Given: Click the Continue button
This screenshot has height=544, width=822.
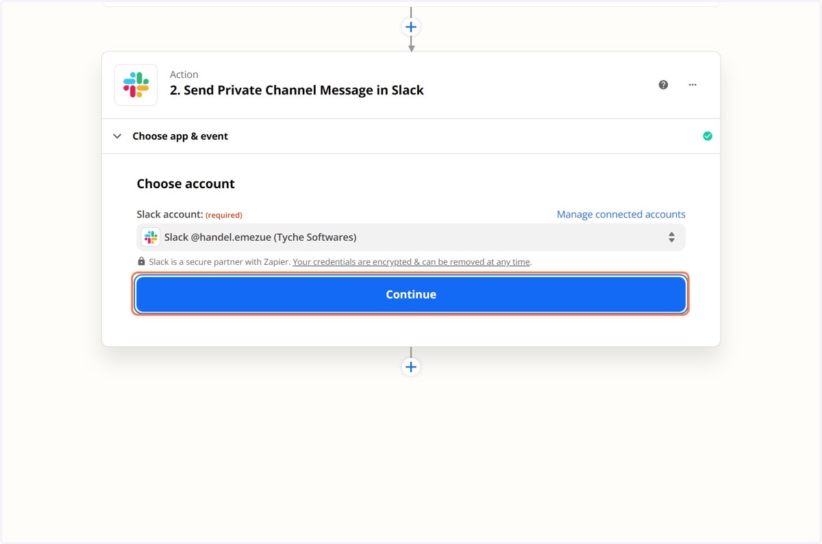Looking at the screenshot, I should tap(411, 294).
